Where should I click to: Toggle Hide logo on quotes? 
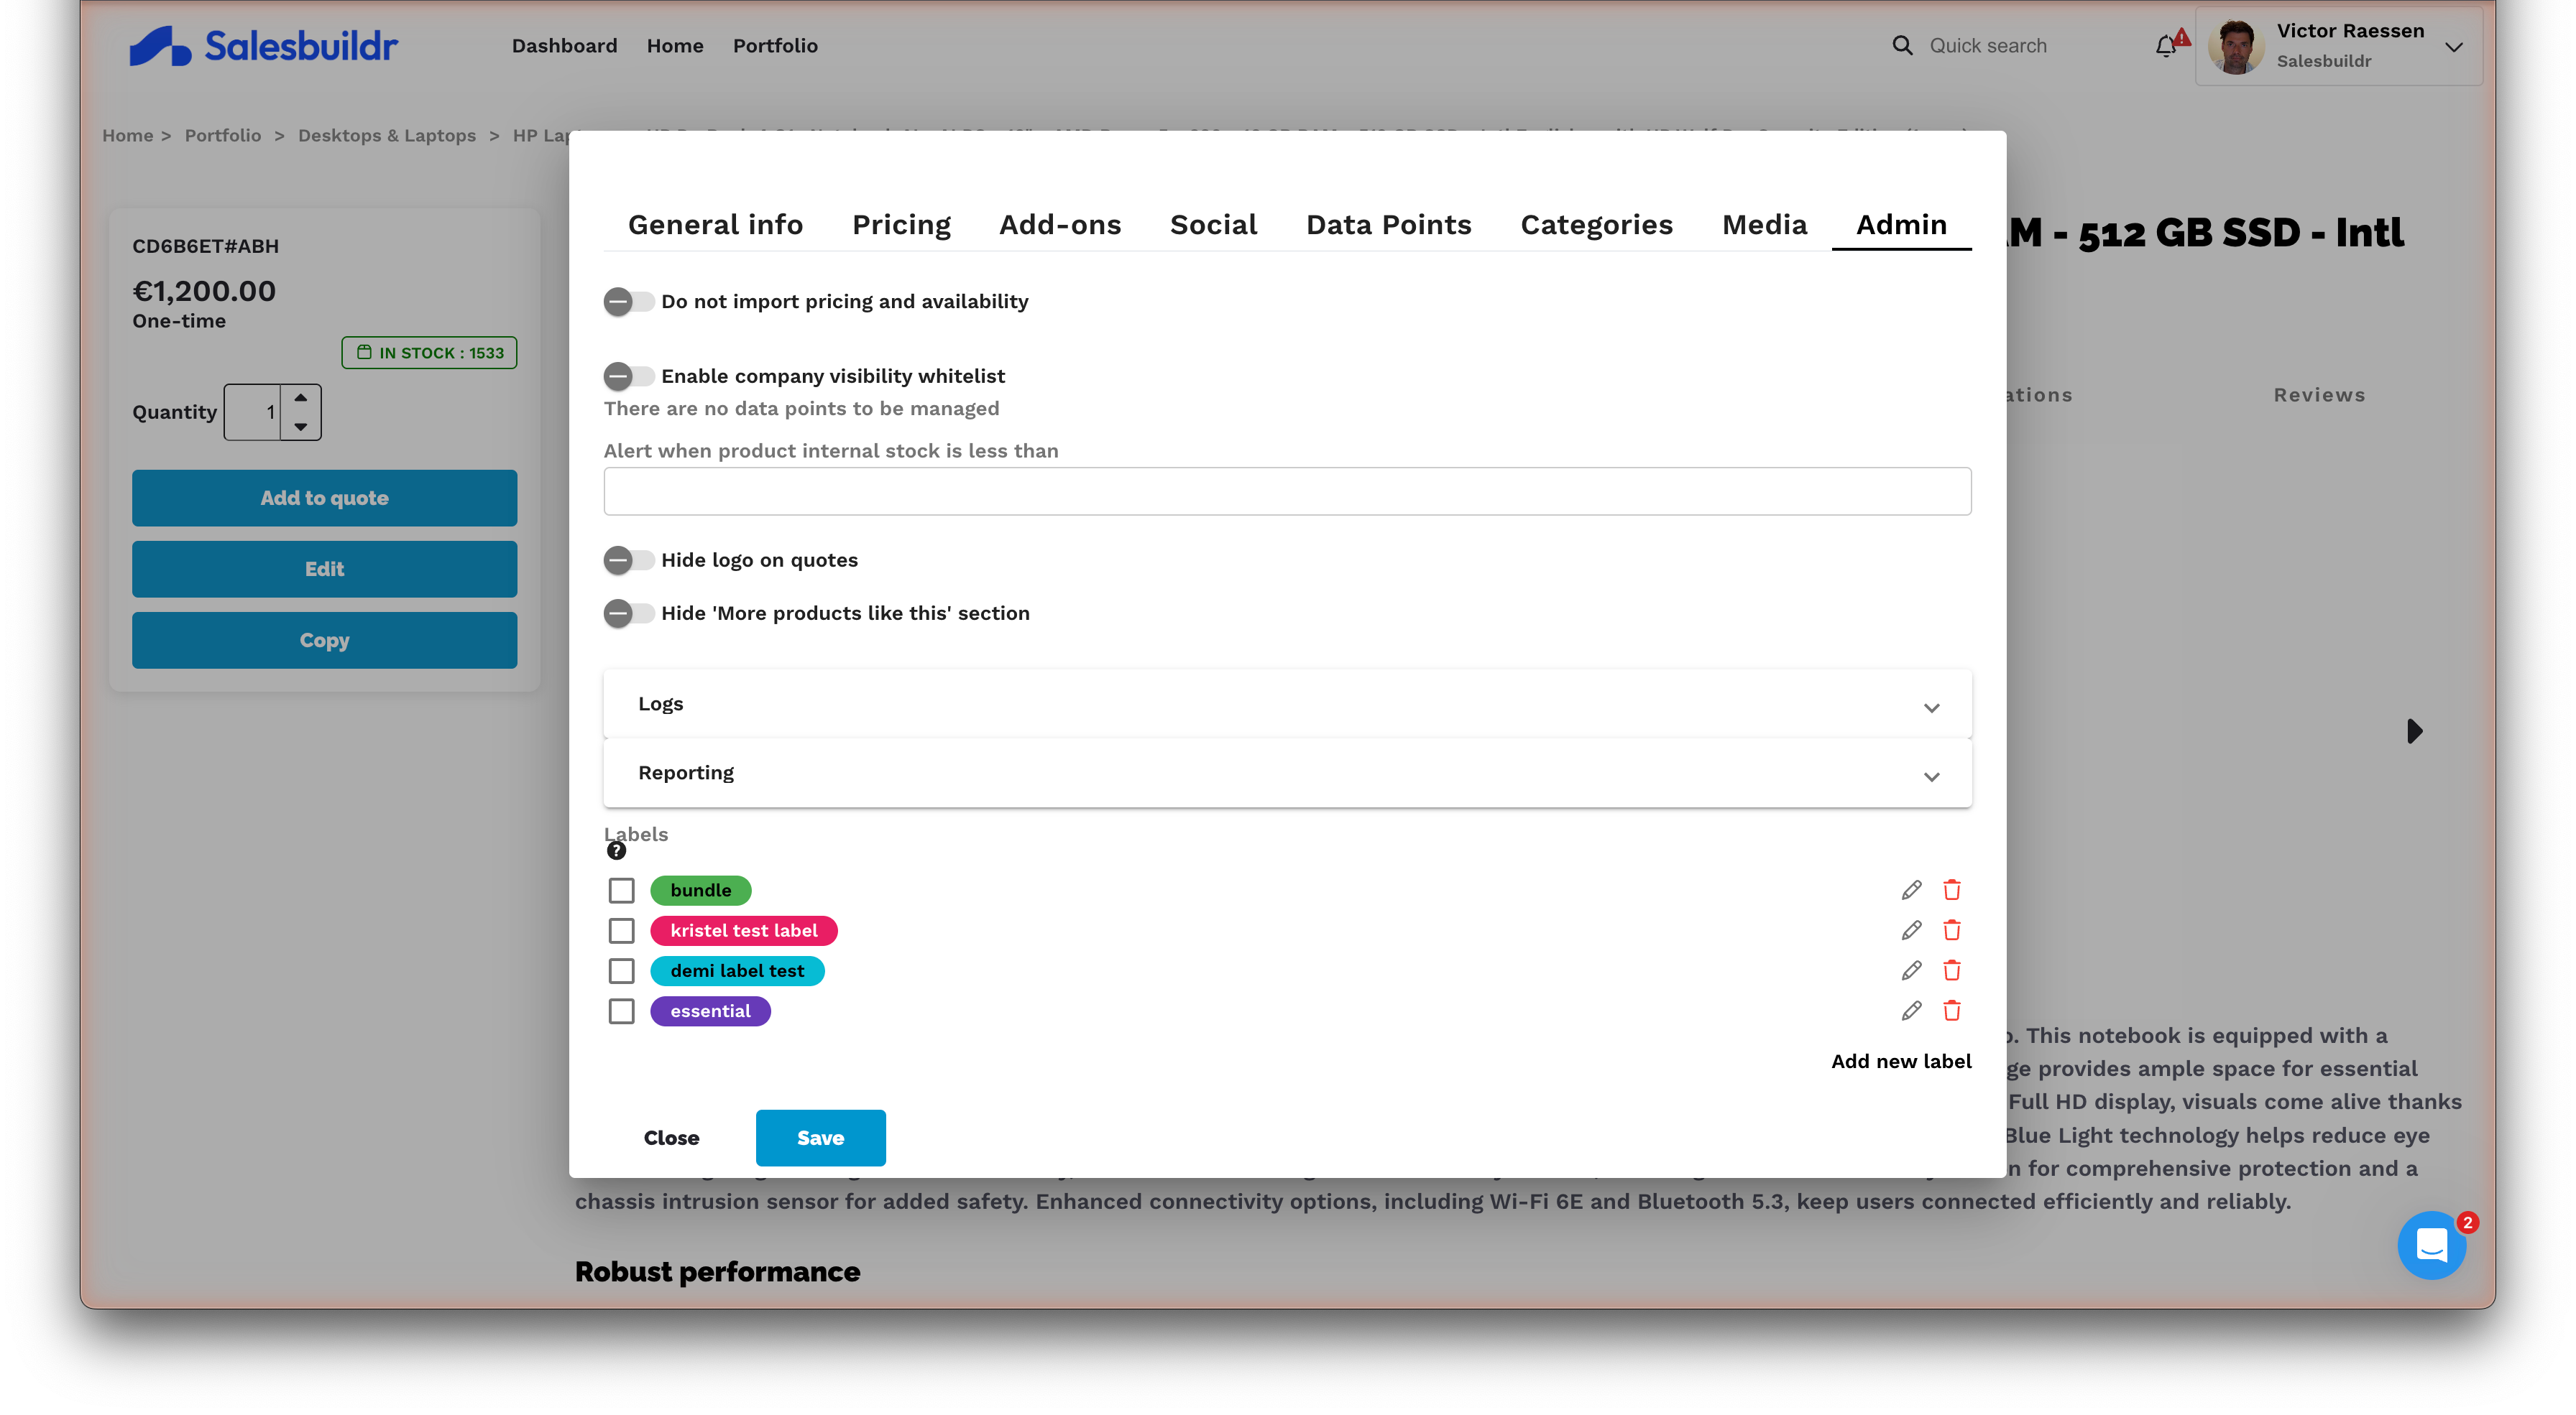(628, 560)
